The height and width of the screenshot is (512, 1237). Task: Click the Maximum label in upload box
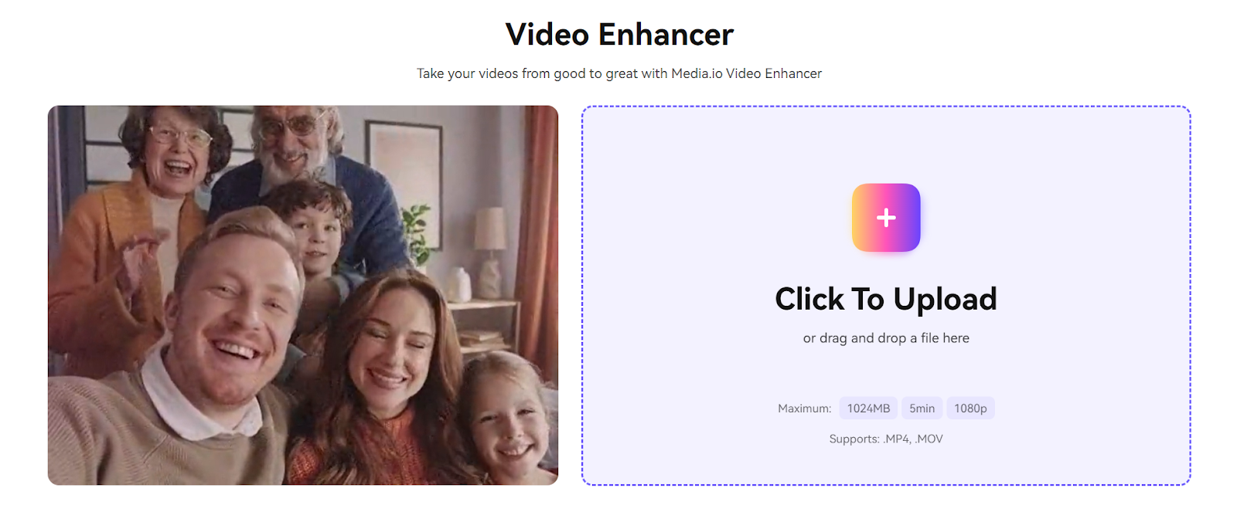[x=804, y=409]
